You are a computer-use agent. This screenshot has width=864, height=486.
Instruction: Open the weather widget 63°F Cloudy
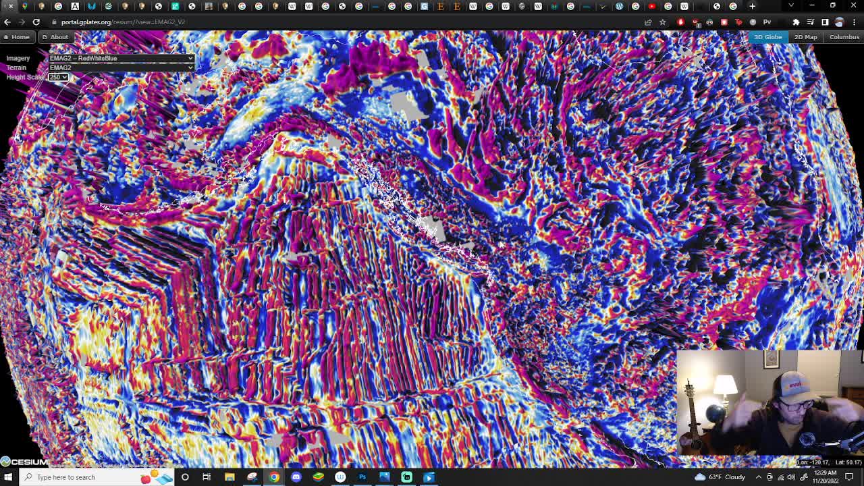pos(720,477)
